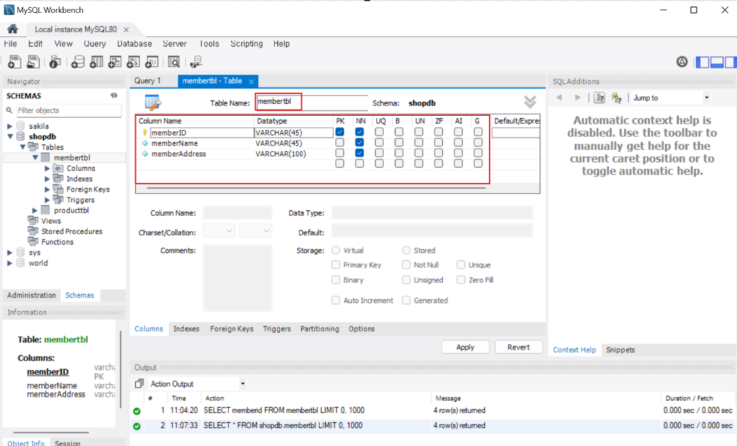Open the Jump to dropdown
This screenshot has width=737, height=446.
pos(706,98)
